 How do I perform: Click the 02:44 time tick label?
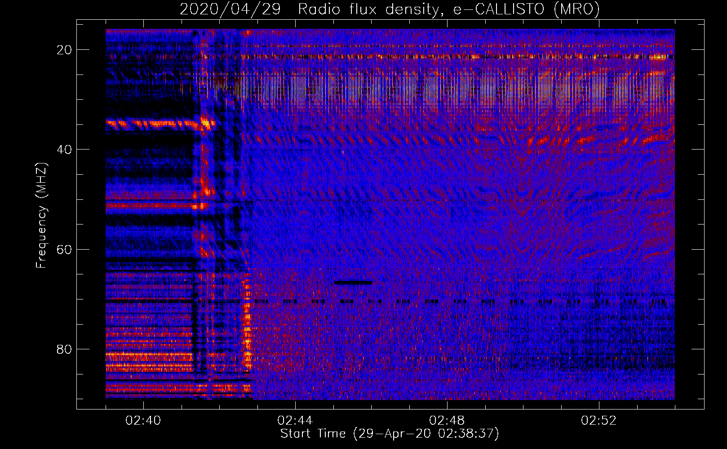pos(295,421)
